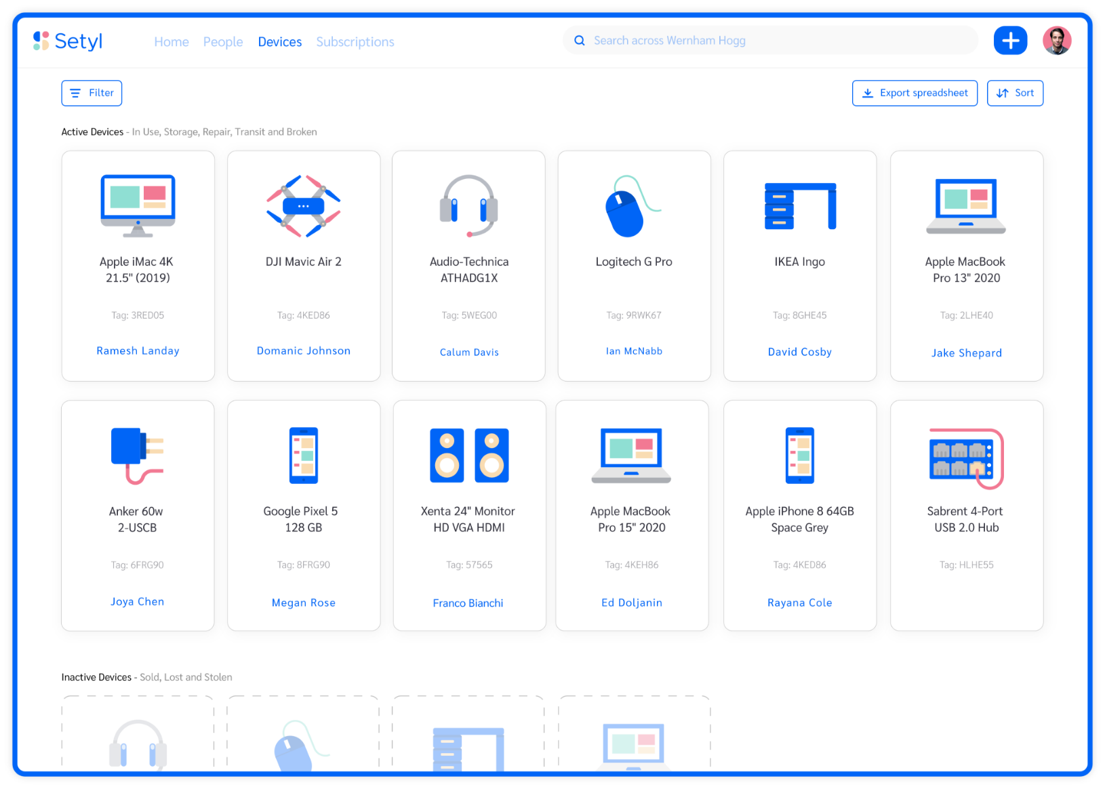Image resolution: width=1105 pixels, height=789 pixels.
Task: Click the MacBook Pro 13" laptop icon
Action: click(x=966, y=206)
